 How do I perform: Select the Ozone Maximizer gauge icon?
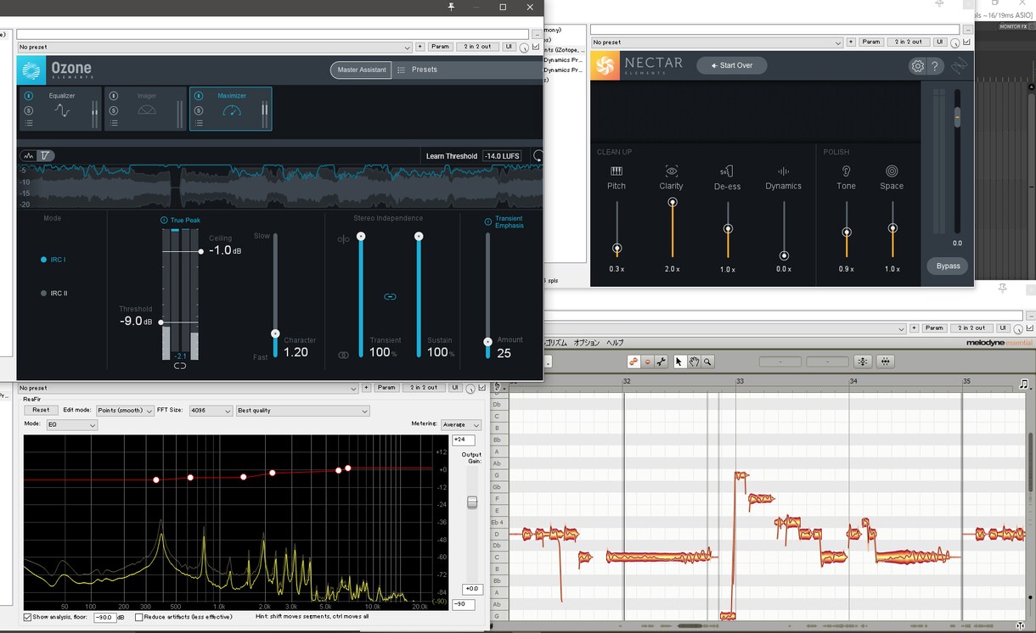point(231,111)
